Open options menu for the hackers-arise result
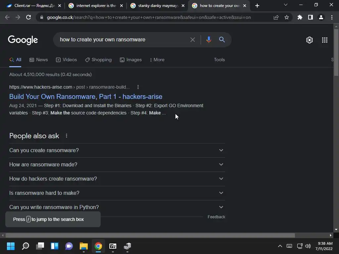This screenshot has height=254, width=339. (138, 87)
